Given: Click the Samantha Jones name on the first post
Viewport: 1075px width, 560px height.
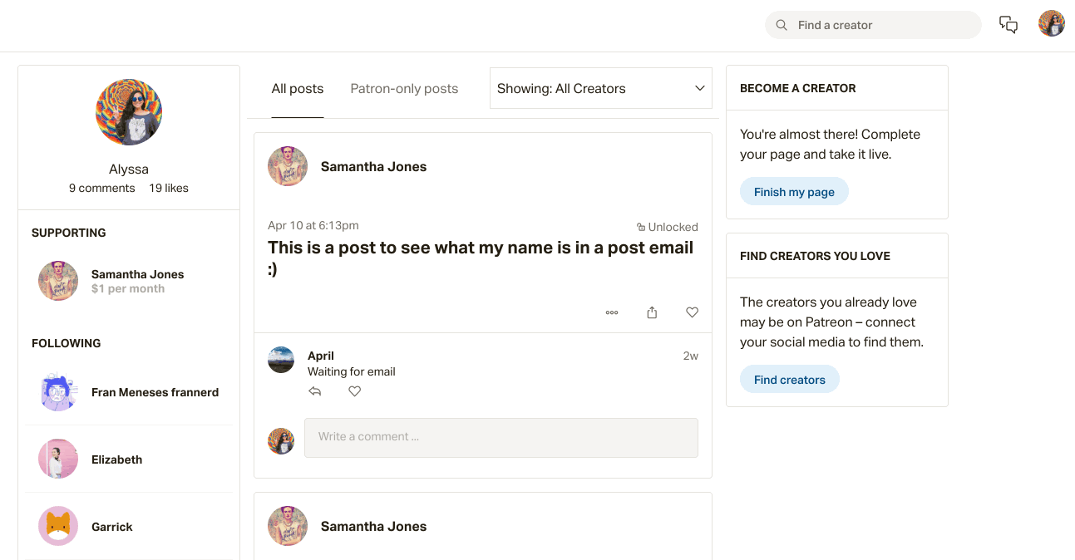Looking at the screenshot, I should [373, 166].
